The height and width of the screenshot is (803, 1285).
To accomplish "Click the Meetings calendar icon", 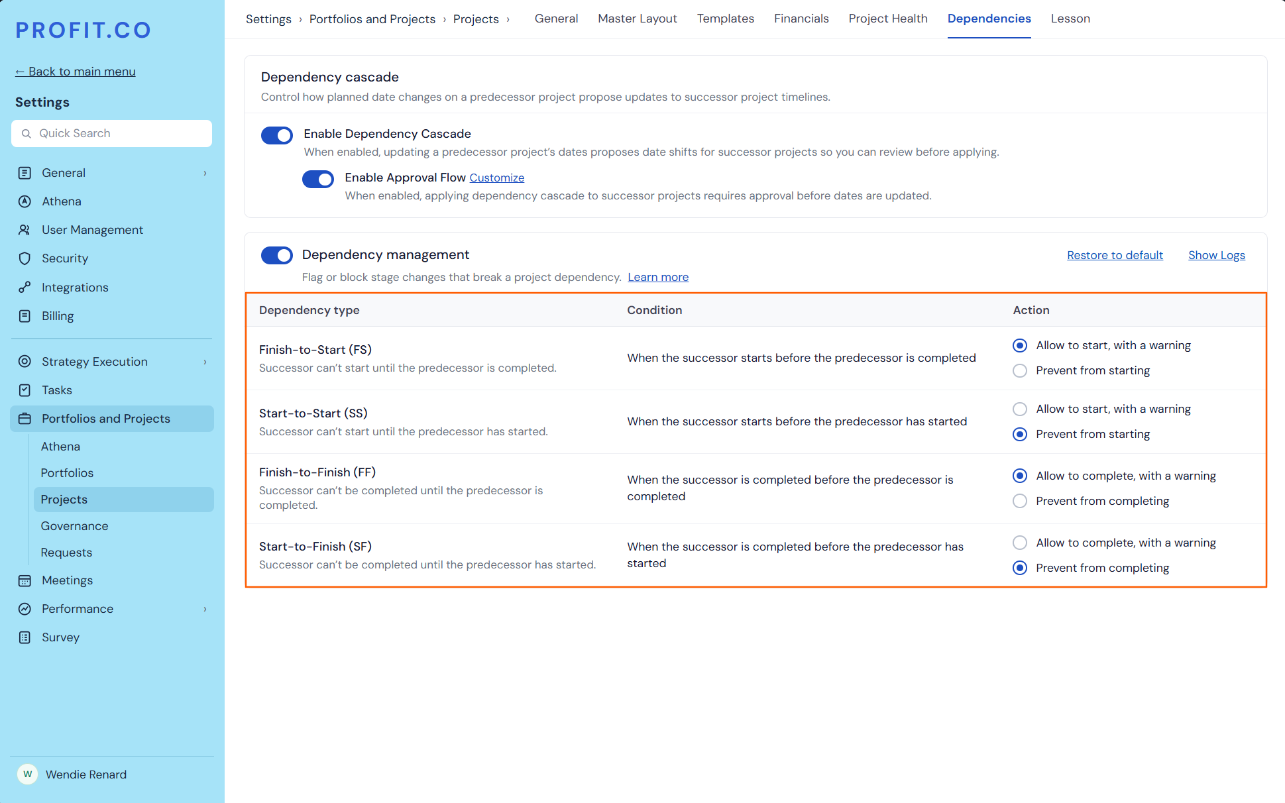I will (25, 580).
